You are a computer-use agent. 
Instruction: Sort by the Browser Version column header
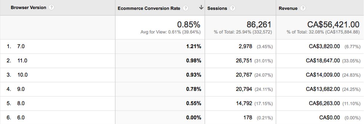(x=28, y=8)
